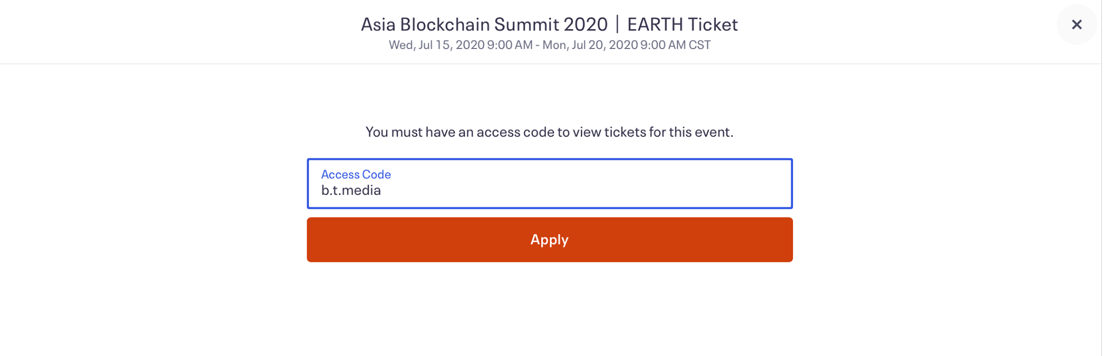Screen dimensions: 1104x356
Task: Click the blue "Access Code" field label
Action: click(x=356, y=174)
